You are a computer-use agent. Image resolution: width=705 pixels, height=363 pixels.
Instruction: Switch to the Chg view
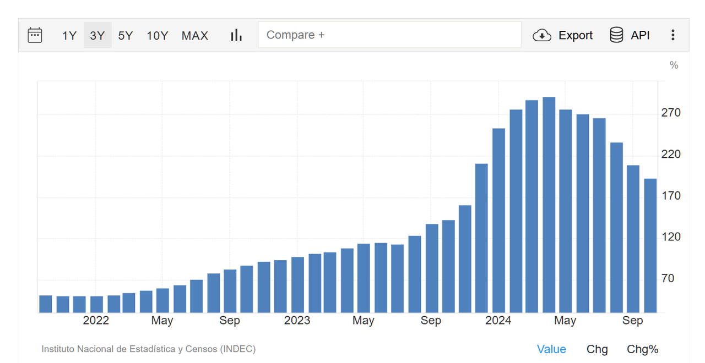[x=597, y=349]
